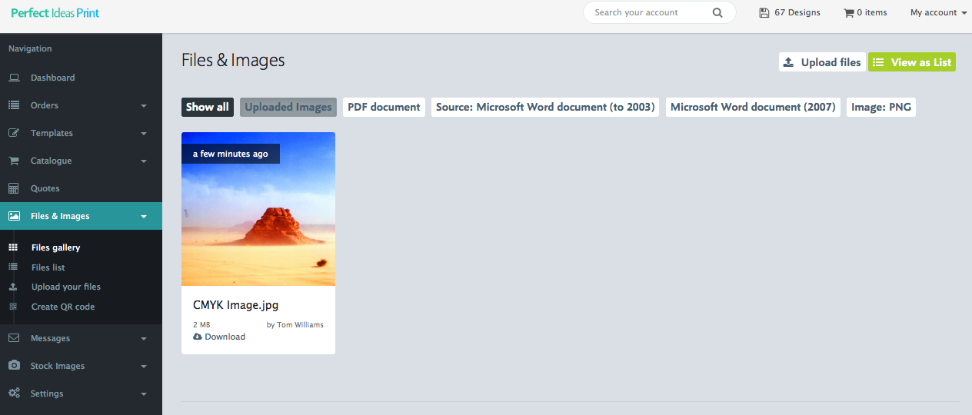This screenshot has height=415, width=972.
Task: Click the View as List button
Action: pos(912,62)
